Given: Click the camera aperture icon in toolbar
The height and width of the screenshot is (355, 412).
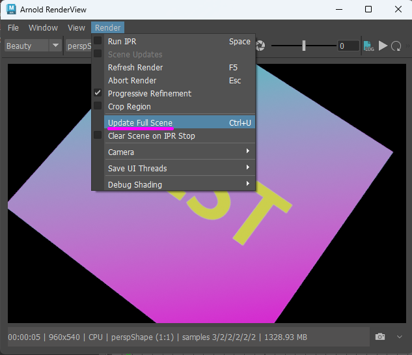Looking at the screenshot, I should tap(260, 46).
